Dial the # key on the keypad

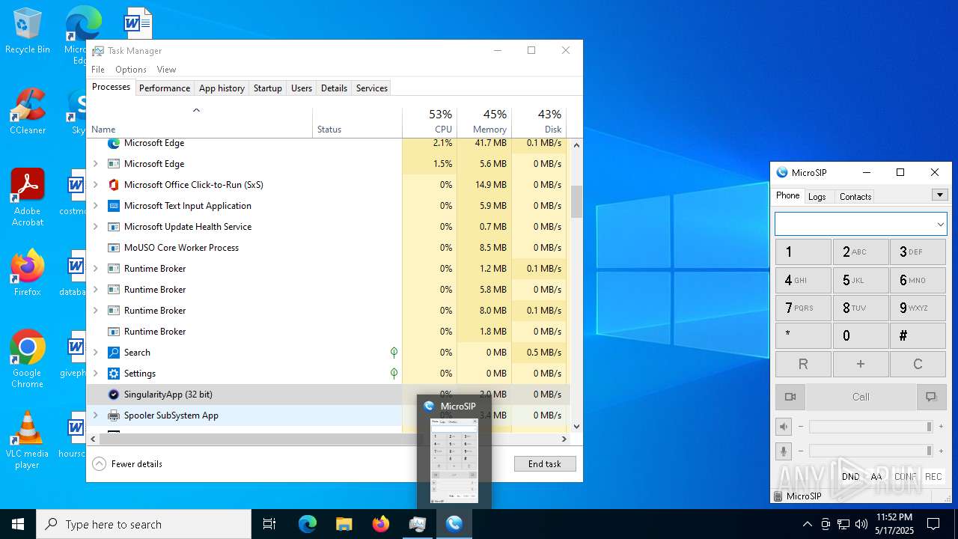(918, 336)
